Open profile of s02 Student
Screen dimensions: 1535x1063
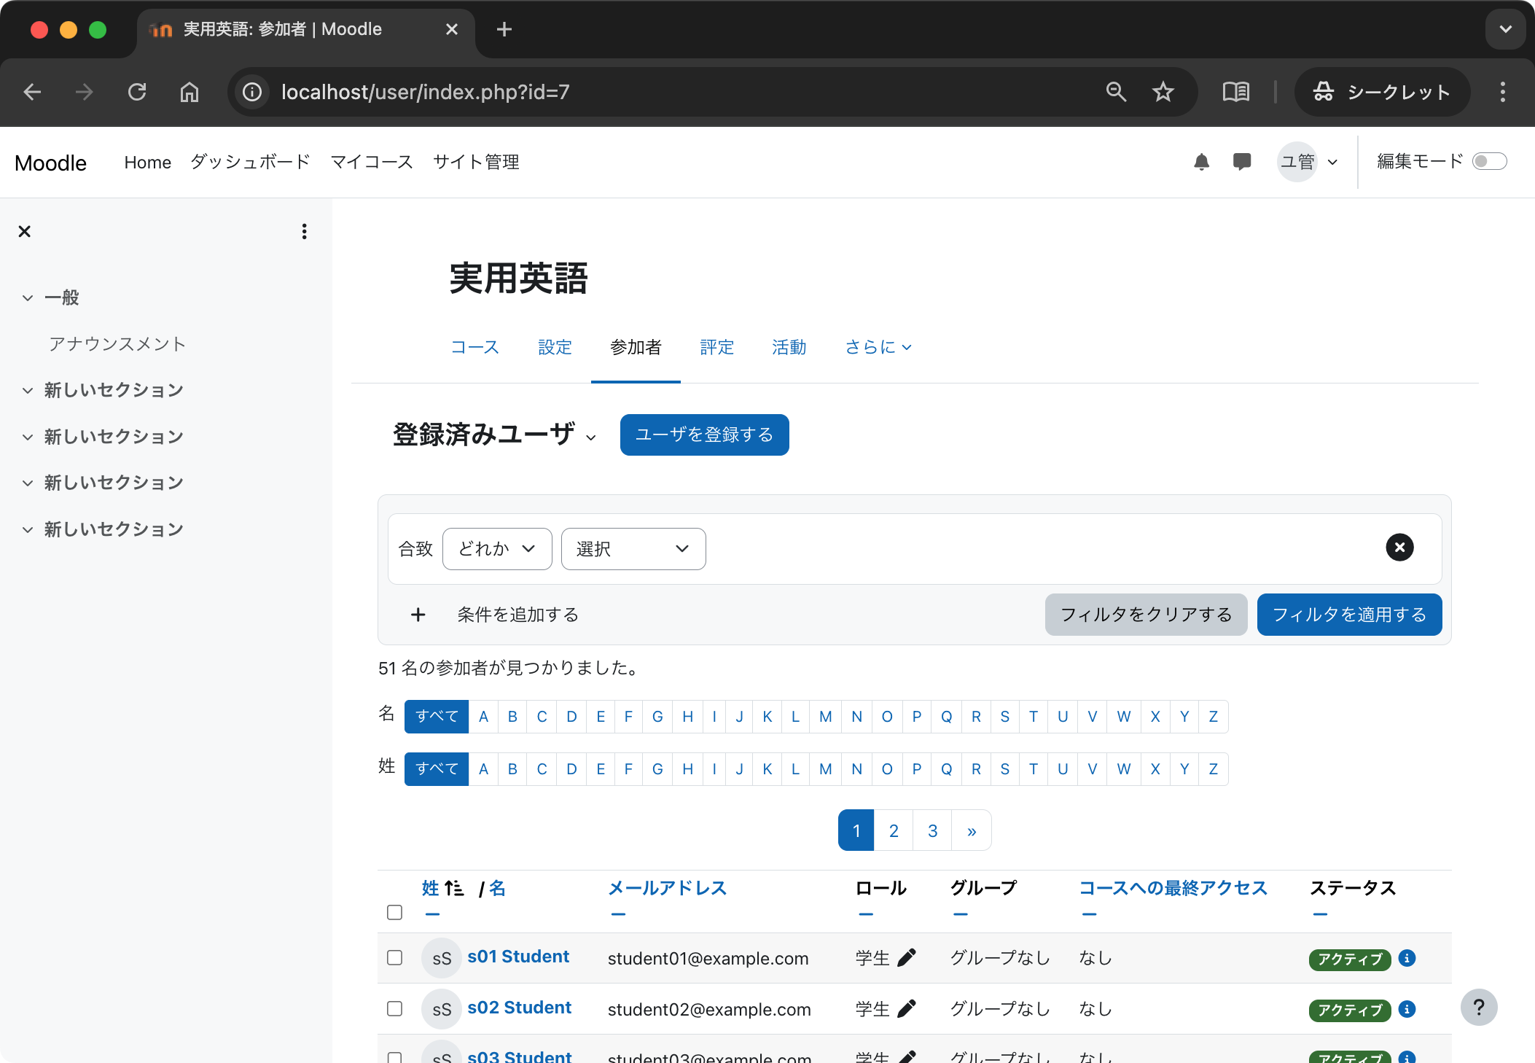click(x=520, y=1008)
